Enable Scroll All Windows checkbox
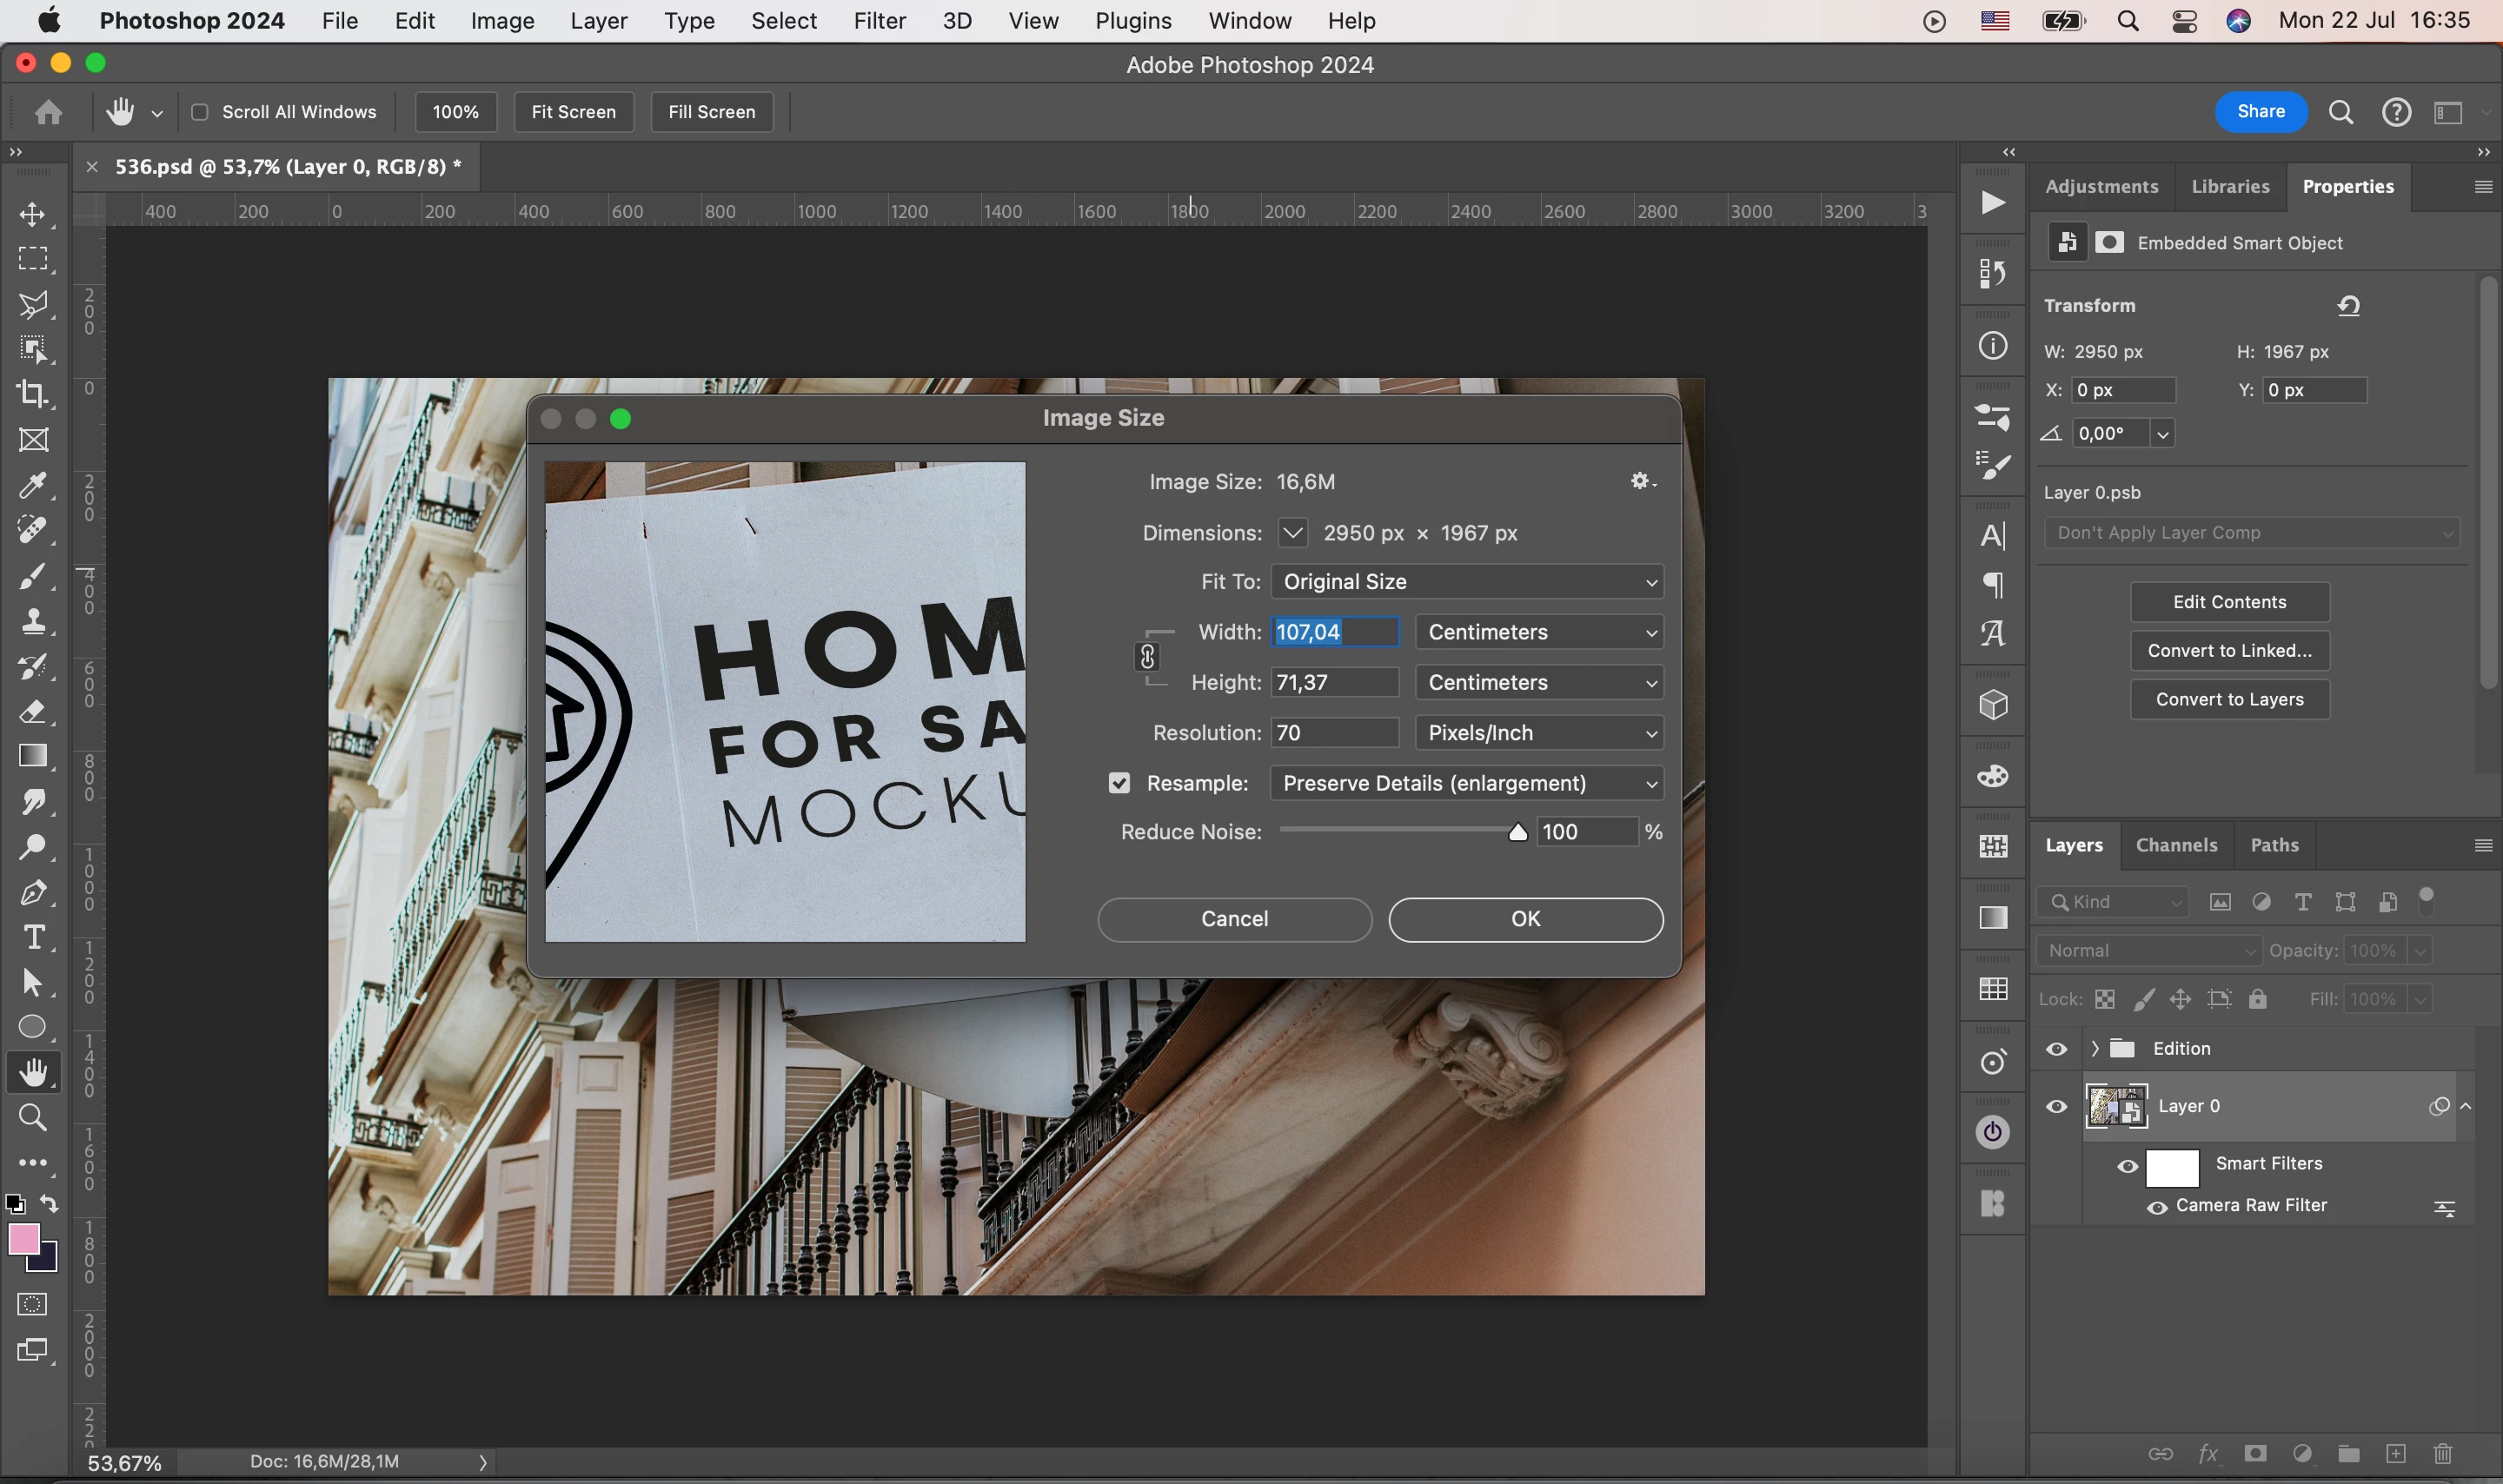 point(200,112)
